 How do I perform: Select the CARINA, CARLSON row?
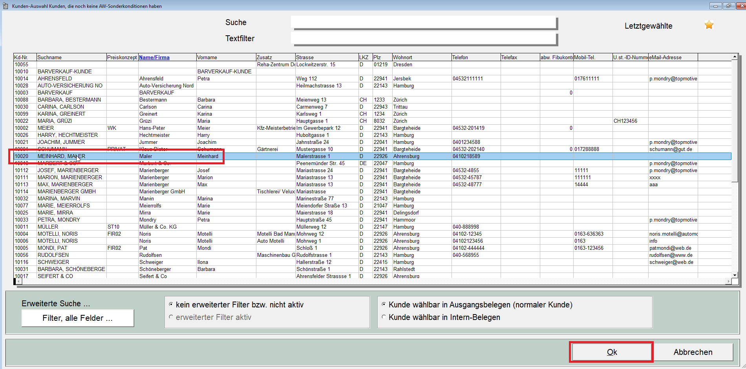coord(372,107)
